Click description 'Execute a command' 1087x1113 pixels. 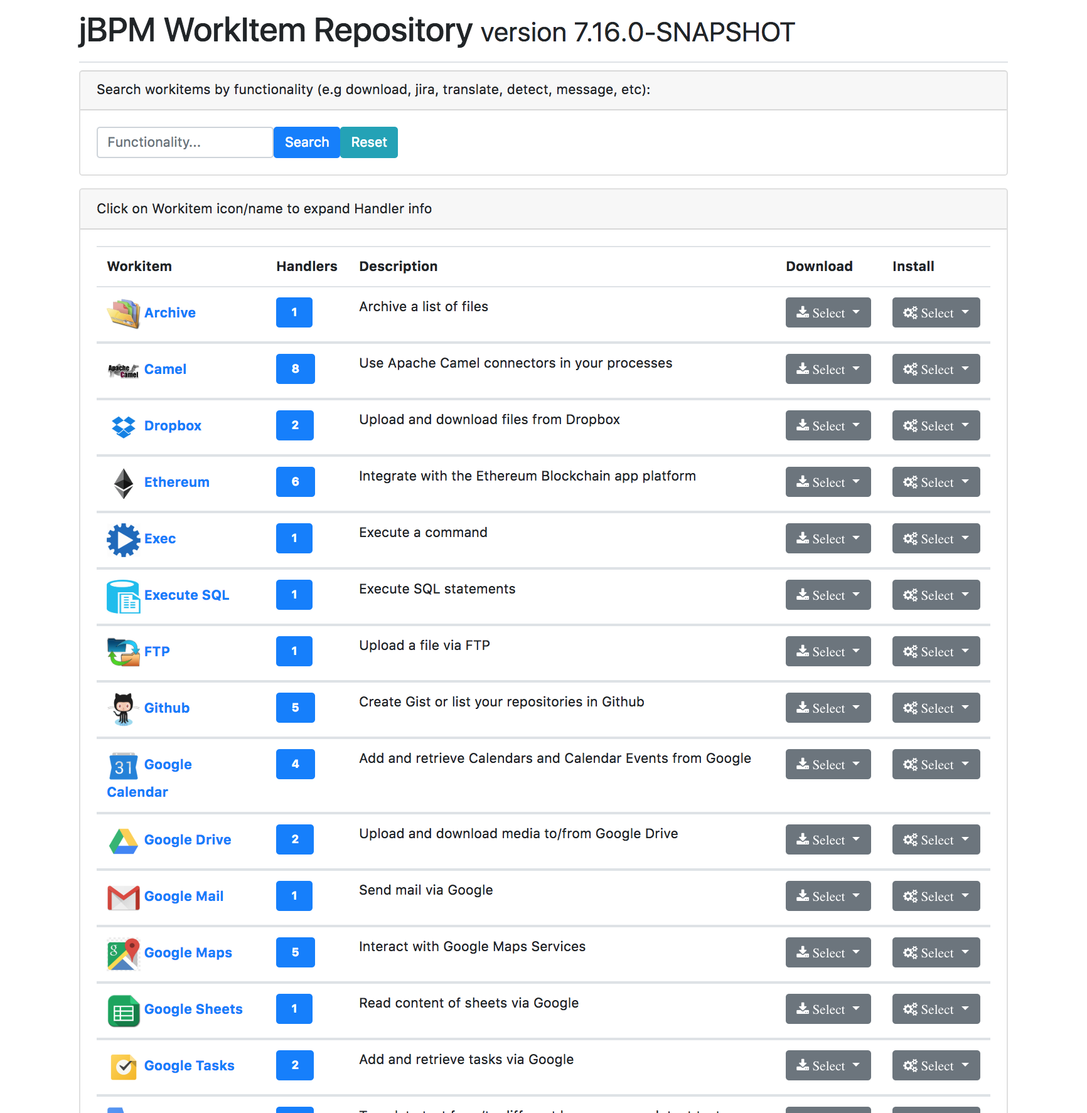click(x=423, y=532)
